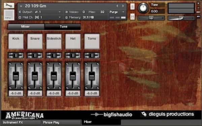Click the Toms volume fader handle
The image size is (202, 126).
point(92,76)
